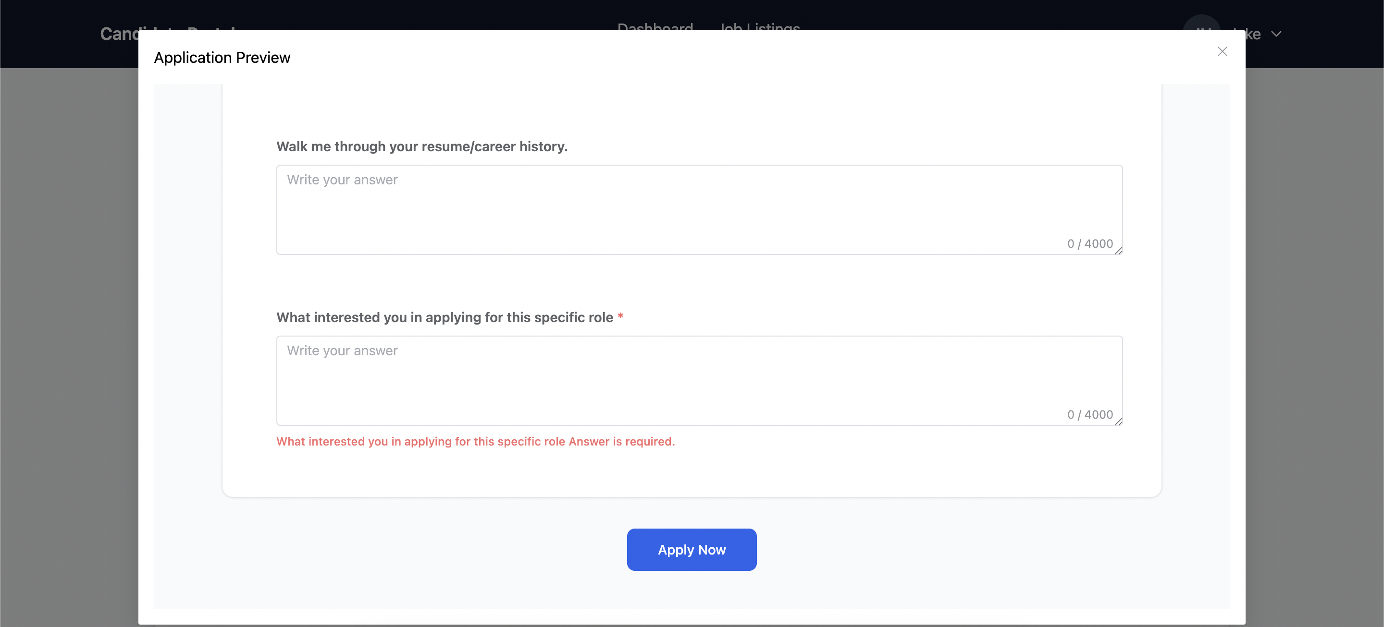This screenshot has height=627, width=1384.
Task: Click the Application Preview modal title
Action: (x=222, y=58)
